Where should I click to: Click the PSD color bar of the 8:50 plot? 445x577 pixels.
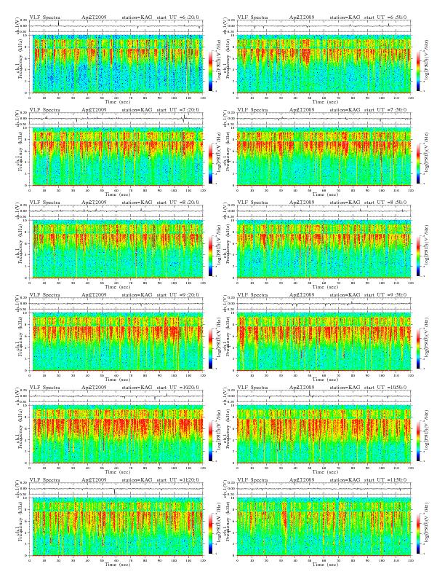pos(419,256)
